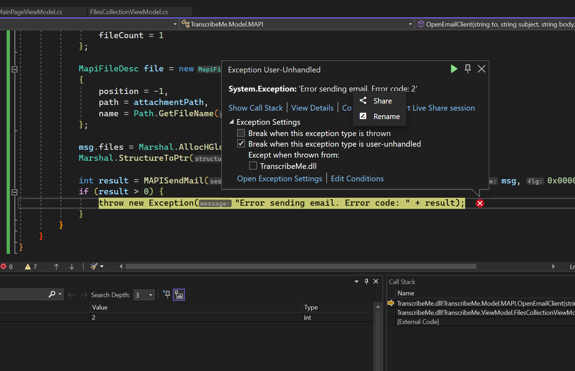
Task: Enable 'Break when this exception type is thrown'
Action: coord(241,133)
